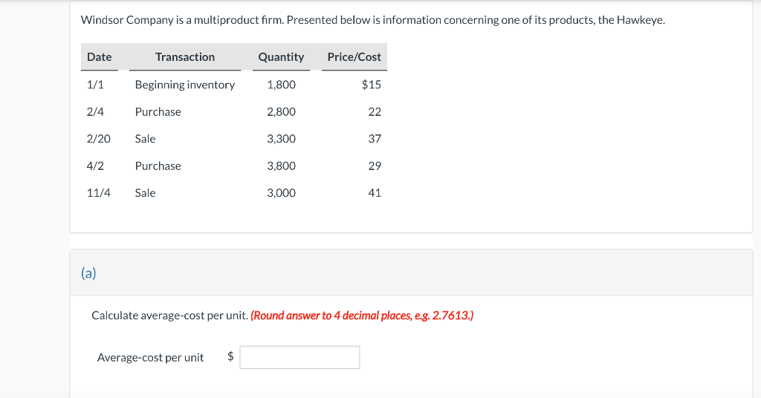This screenshot has height=398, width=761.
Task: Click the 2/4 date cell
Action: 95,111
